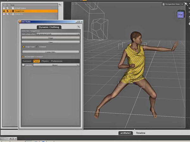Switch to the Physics tab
The height and width of the screenshot is (142, 190).
point(45,61)
